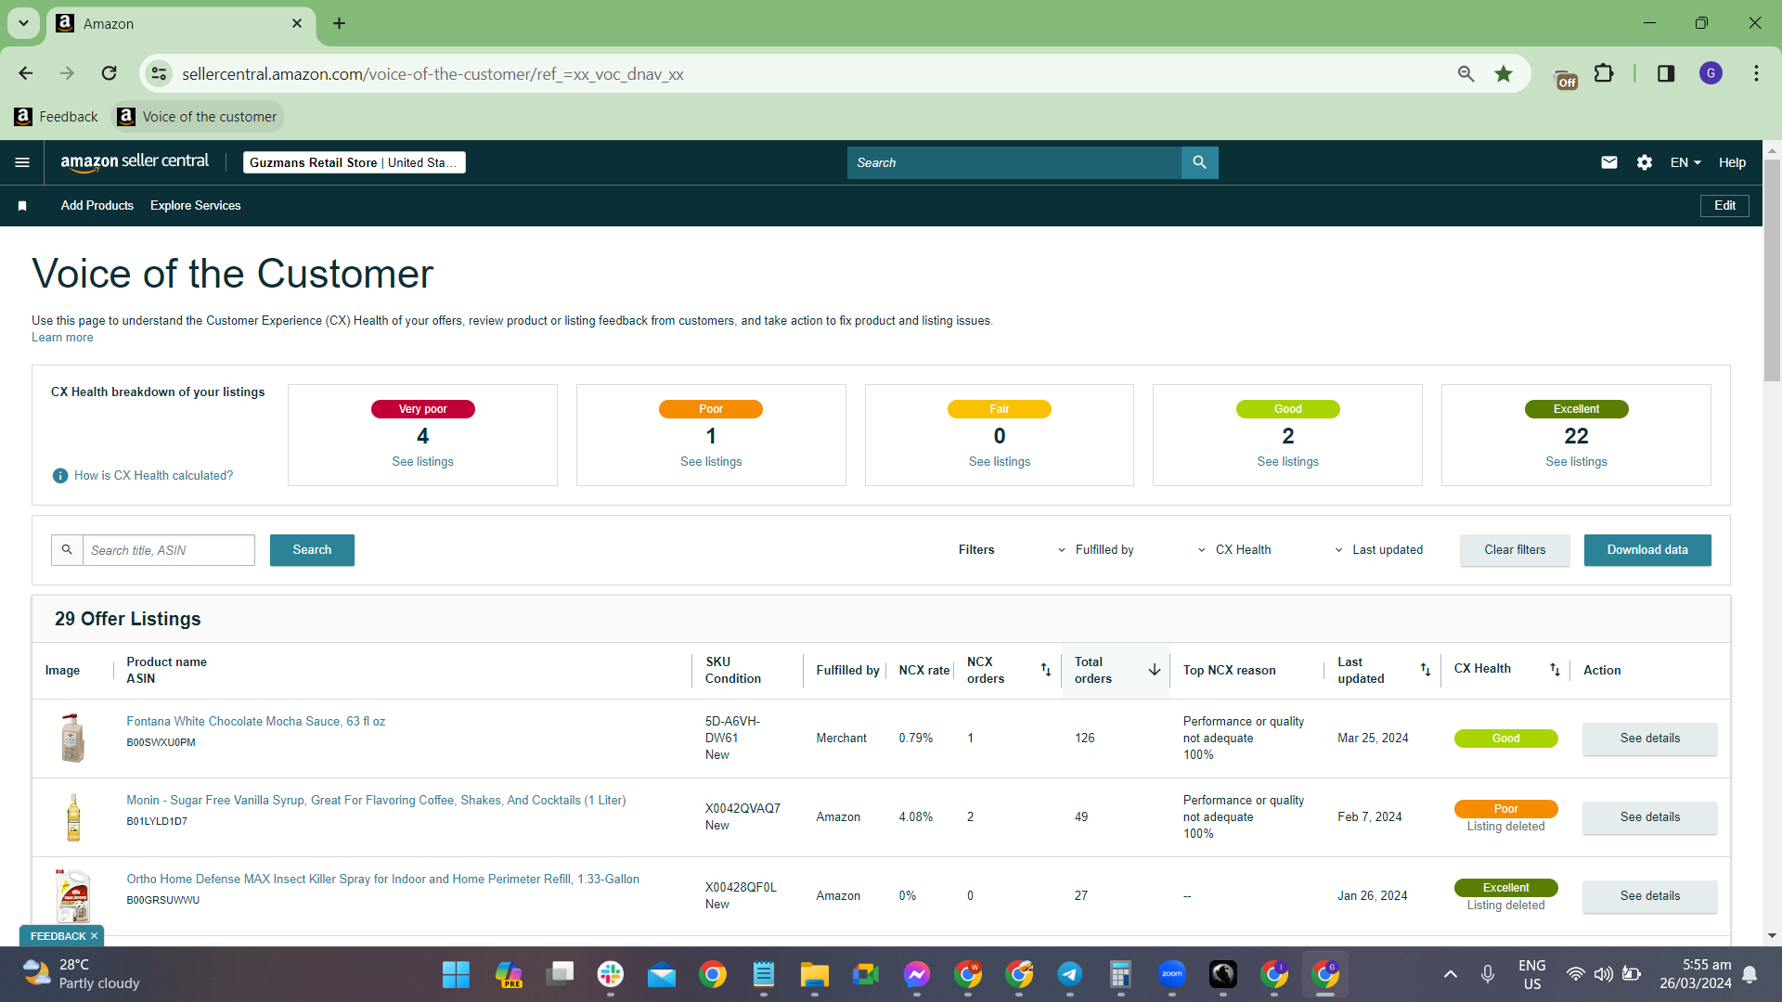Screen dimensions: 1782x1002
Task: Open the Monin Sugar Free Vanilla Syrup product link
Action: click(376, 801)
